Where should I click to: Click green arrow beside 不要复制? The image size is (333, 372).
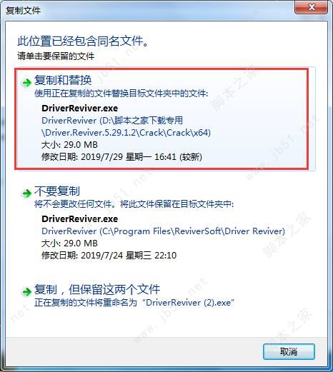(x=26, y=193)
